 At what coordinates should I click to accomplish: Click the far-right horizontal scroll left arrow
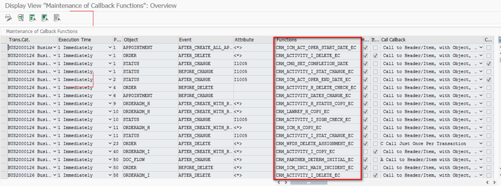tap(487, 182)
